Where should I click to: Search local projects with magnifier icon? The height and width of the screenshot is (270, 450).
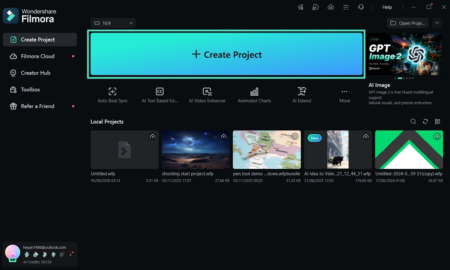tap(413, 121)
